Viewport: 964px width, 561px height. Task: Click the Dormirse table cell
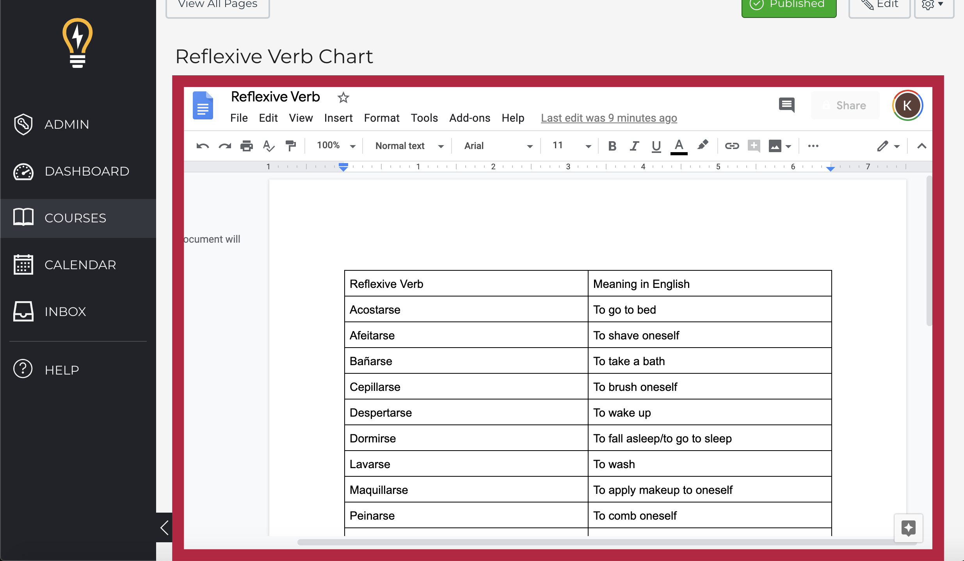point(466,438)
